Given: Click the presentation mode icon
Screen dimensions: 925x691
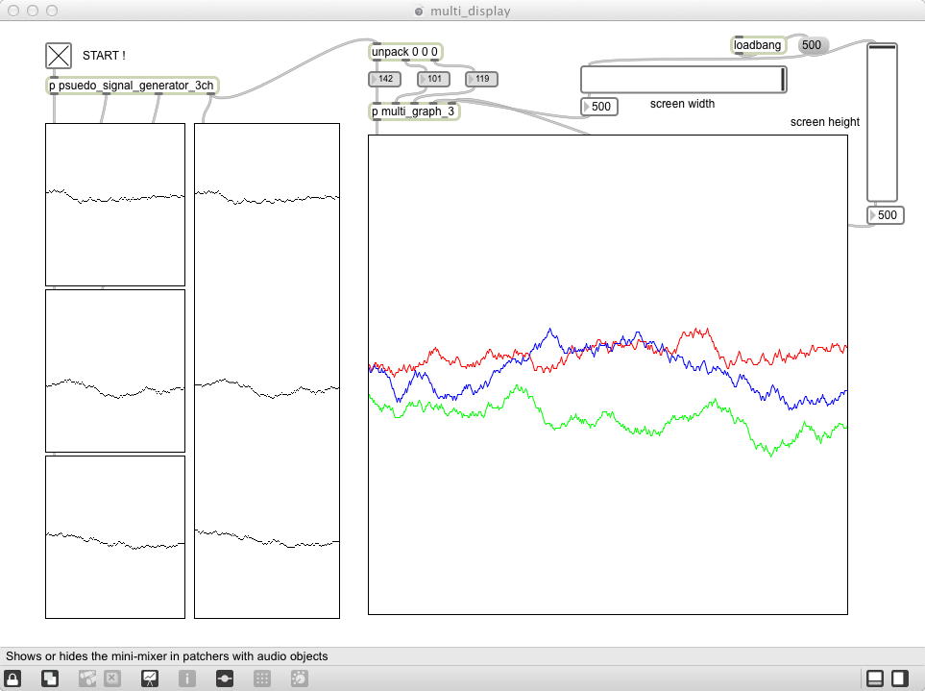Looking at the screenshot, I should point(150,679).
